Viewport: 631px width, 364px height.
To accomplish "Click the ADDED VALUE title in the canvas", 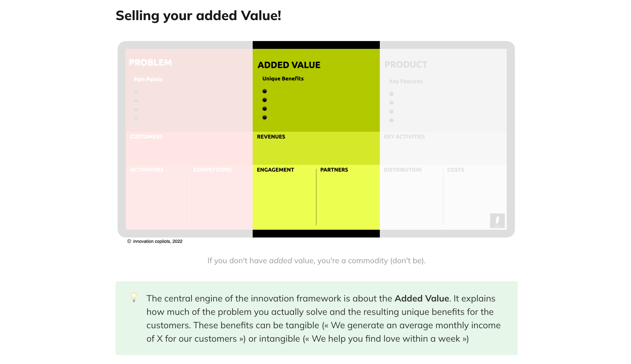I will [x=289, y=65].
